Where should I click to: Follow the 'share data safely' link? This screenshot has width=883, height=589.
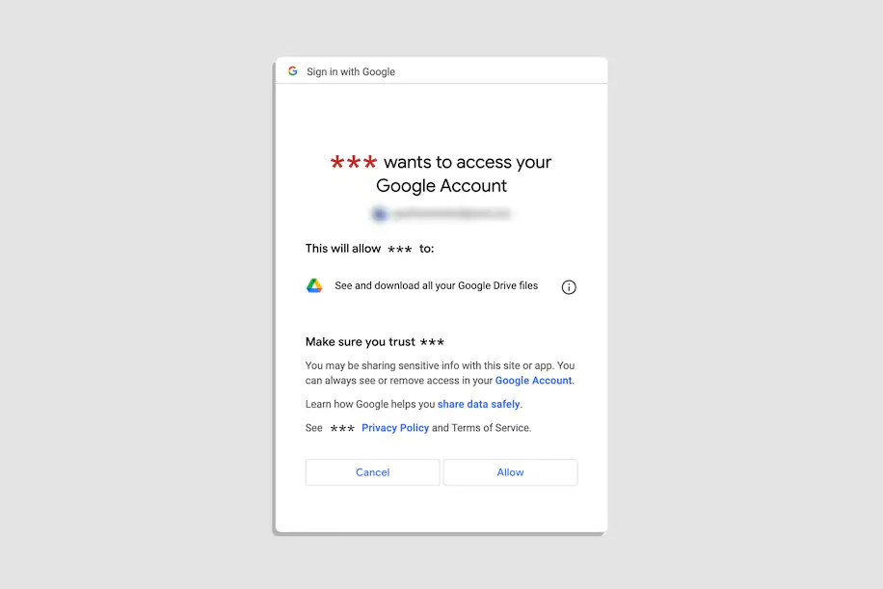click(479, 404)
